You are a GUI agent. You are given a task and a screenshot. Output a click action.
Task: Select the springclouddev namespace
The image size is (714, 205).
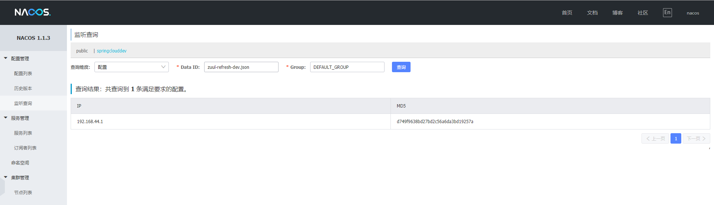click(112, 51)
